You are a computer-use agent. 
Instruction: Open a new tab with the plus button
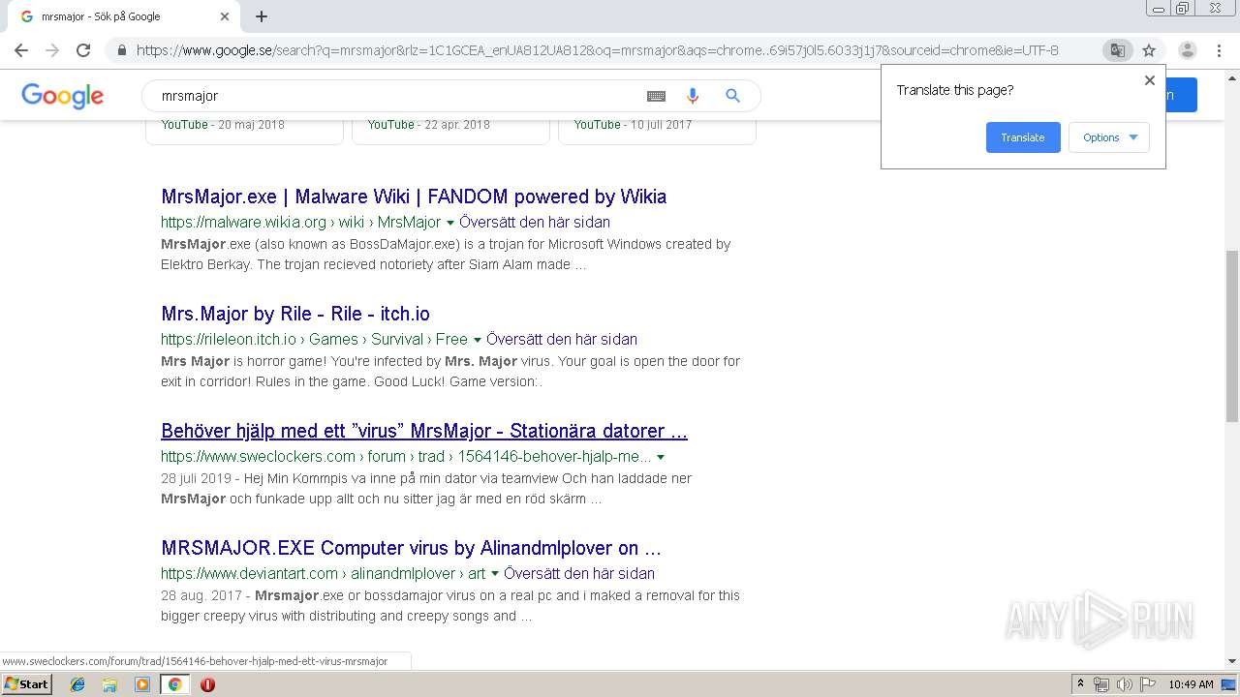(262, 16)
